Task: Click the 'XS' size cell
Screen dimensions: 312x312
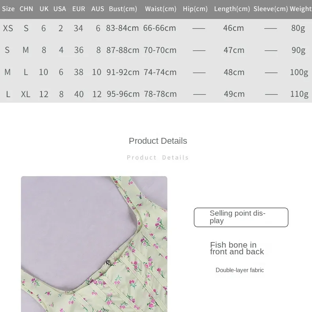Action: tap(8, 28)
